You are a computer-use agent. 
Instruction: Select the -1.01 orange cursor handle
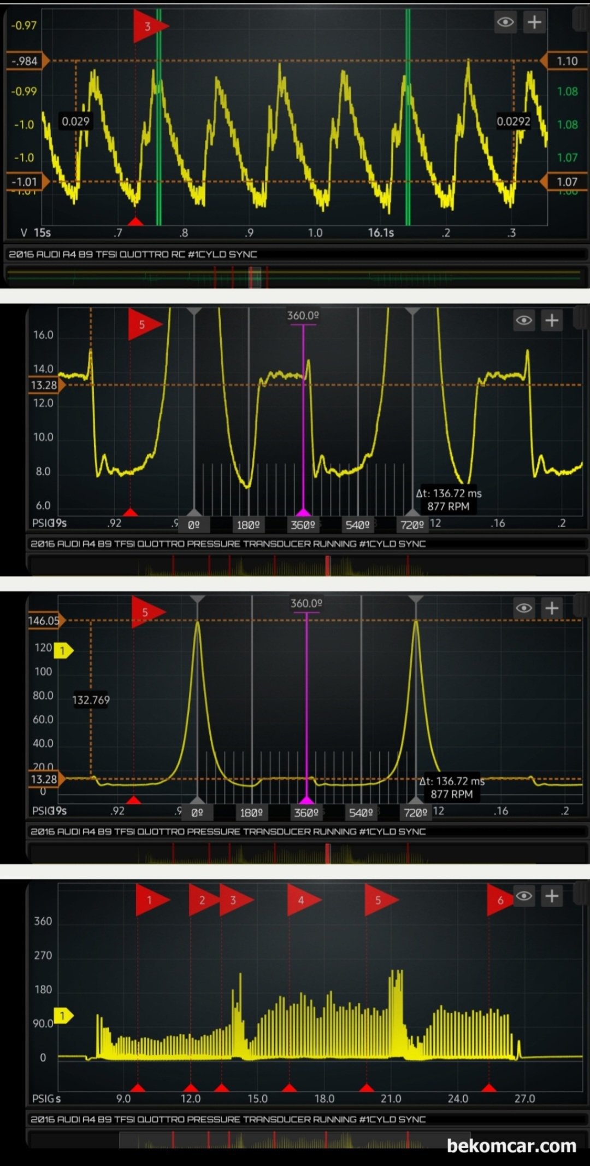coord(27,182)
